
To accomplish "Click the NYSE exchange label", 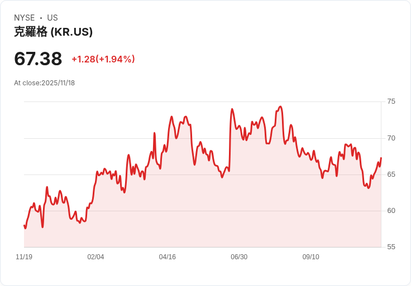I will click(25, 18).
